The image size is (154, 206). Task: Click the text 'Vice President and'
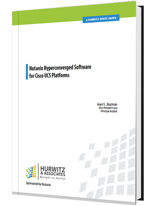108,108
